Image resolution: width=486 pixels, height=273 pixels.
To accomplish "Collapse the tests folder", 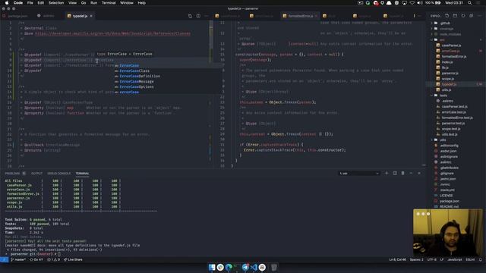I will tap(443, 96).
